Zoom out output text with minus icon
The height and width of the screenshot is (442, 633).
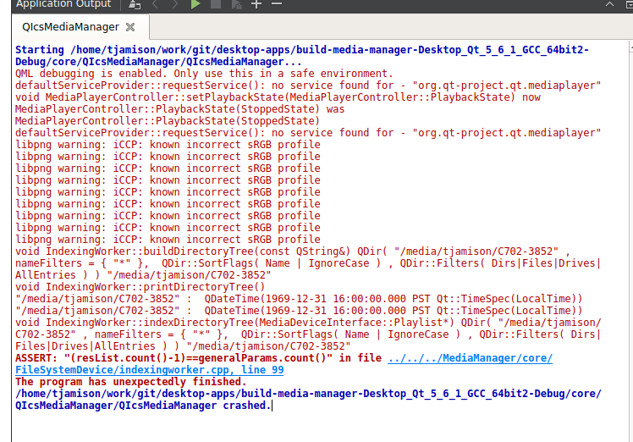(x=277, y=4)
